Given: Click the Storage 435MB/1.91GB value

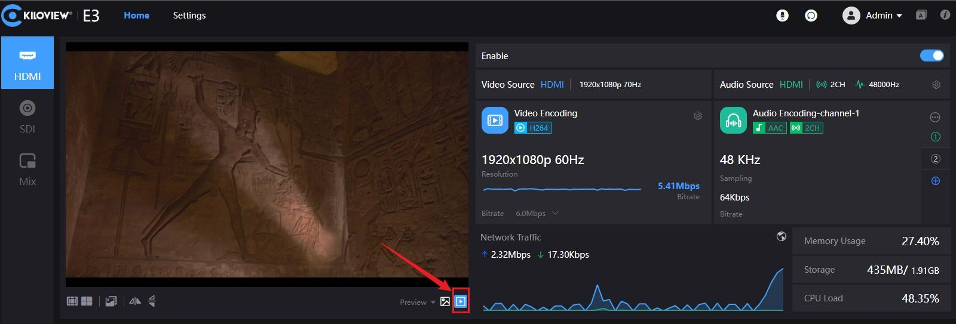Looking at the screenshot, I should (x=903, y=270).
